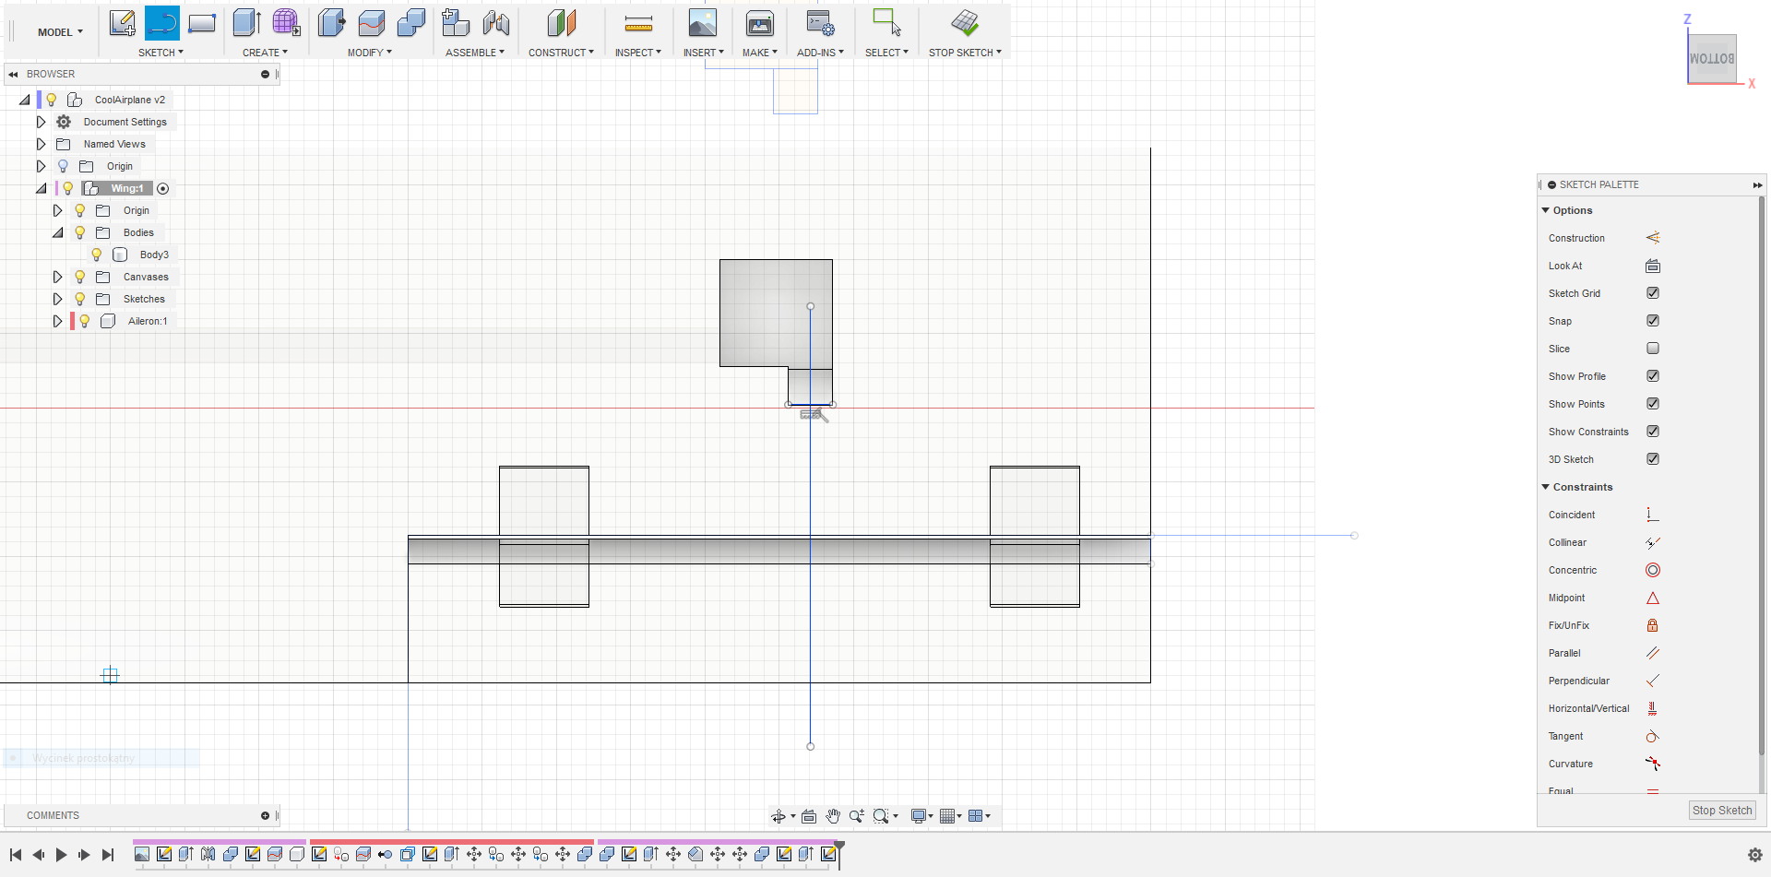Select the Midpoint constraint icon

coord(1653,598)
